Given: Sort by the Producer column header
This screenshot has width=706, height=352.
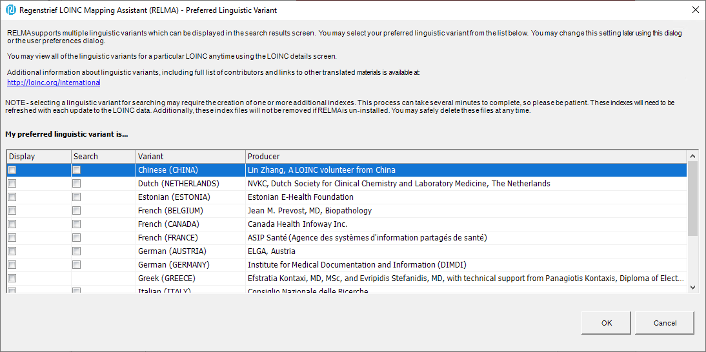Looking at the screenshot, I should 467,157.
